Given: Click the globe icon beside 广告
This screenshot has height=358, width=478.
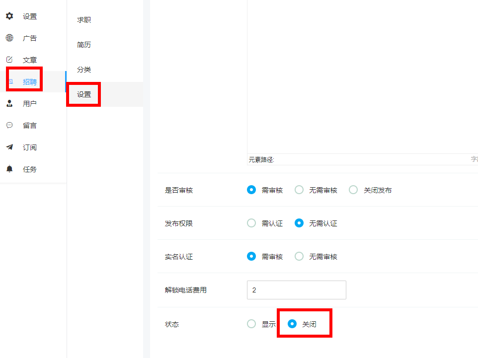Looking at the screenshot, I should [9, 38].
